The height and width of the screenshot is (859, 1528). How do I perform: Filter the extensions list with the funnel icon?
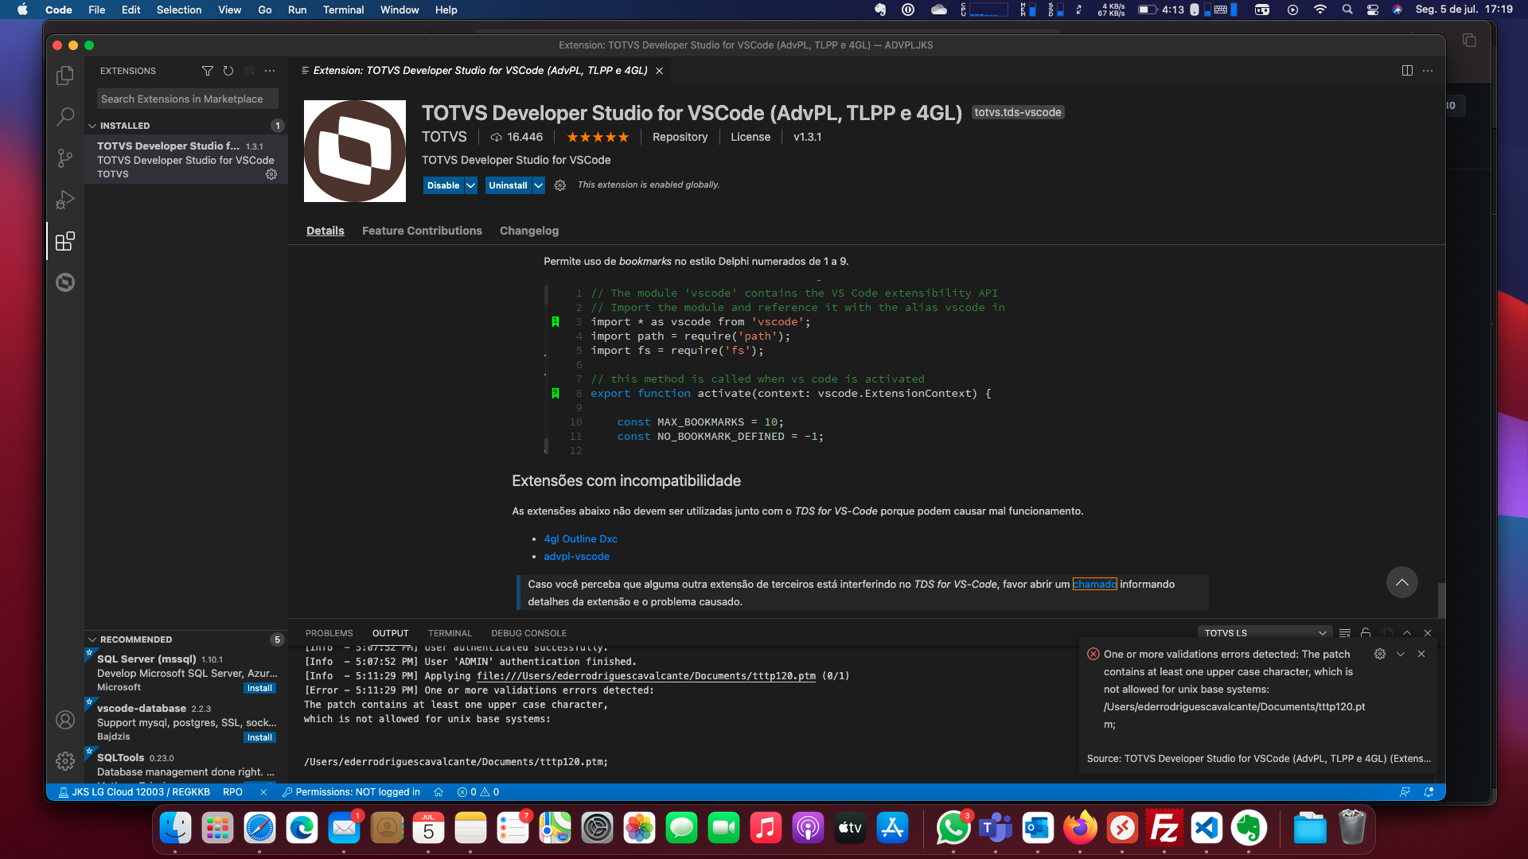point(208,71)
